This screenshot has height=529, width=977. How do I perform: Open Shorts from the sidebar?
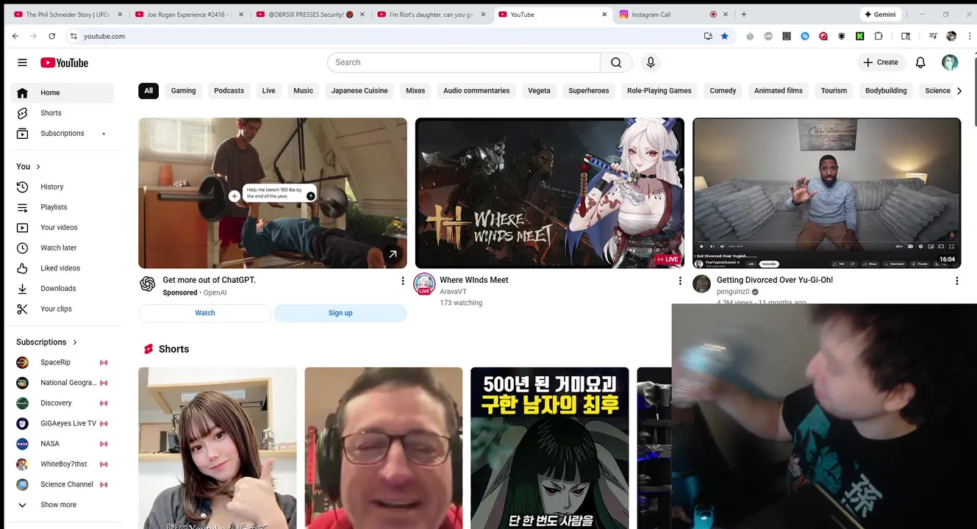point(62,113)
